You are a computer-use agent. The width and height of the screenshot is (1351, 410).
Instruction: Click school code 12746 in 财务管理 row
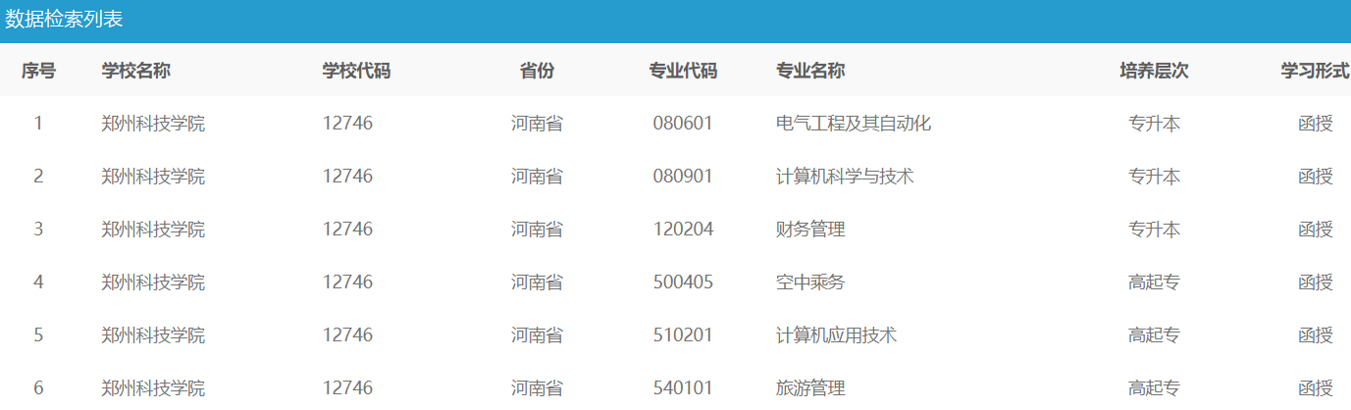click(x=347, y=230)
